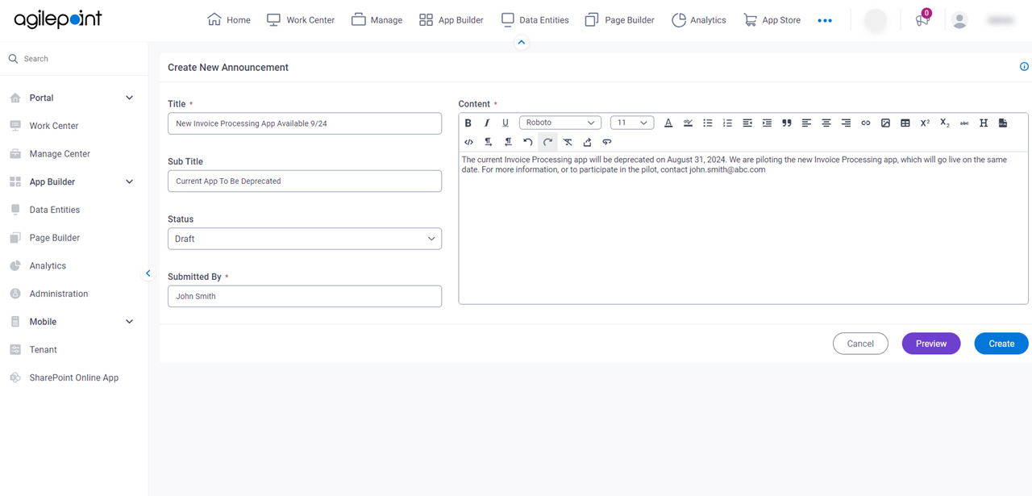Toggle bold formatting in content editor

468,123
